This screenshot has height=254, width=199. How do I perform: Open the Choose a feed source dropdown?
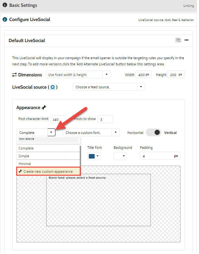click(x=109, y=87)
